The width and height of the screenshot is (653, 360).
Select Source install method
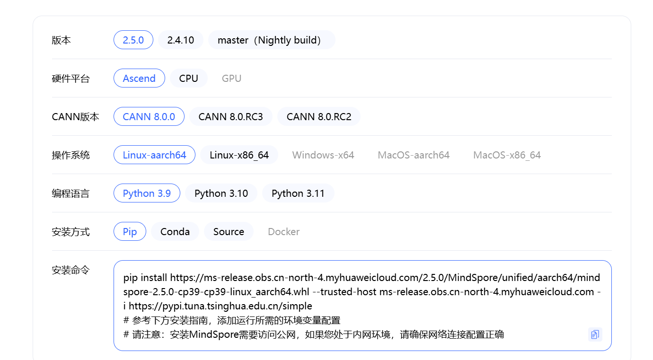point(229,232)
